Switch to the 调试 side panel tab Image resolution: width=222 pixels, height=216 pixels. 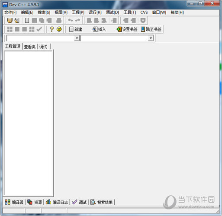tap(43, 47)
